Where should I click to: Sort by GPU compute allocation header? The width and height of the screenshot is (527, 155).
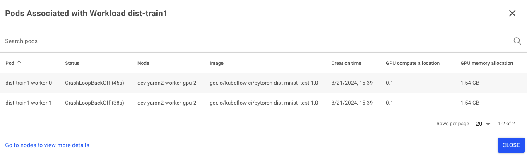(413, 63)
